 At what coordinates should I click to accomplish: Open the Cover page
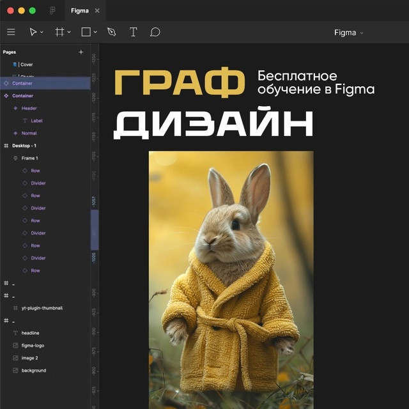click(x=26, y=65)
